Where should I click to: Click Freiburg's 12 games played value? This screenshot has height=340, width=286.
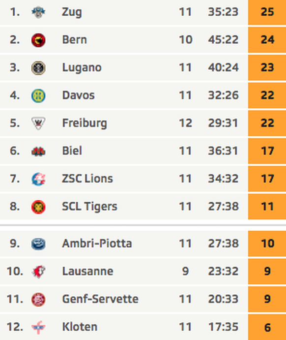click(x=186, y=123)
